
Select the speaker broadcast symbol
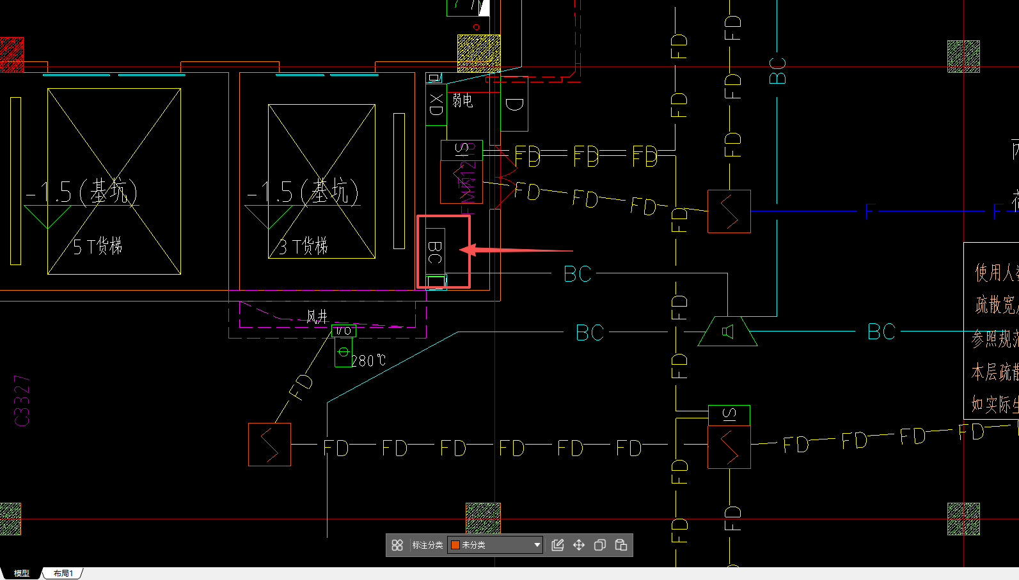click(x=728, y=332)
